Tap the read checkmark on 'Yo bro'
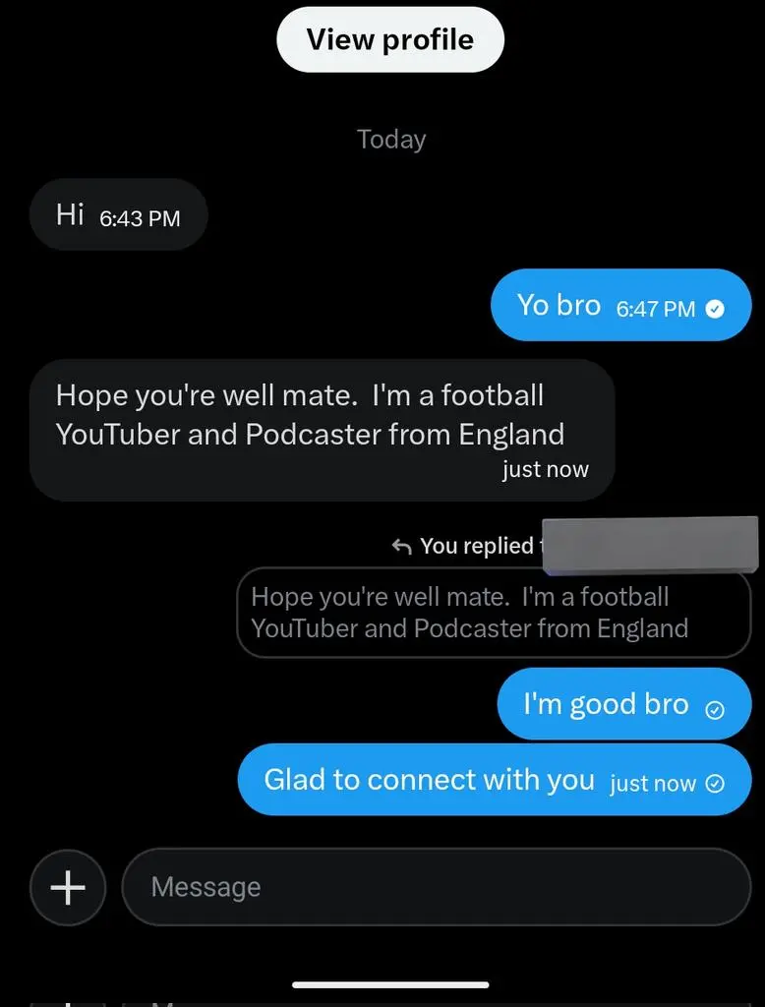 pyautogui.click(x=715, y=310)
